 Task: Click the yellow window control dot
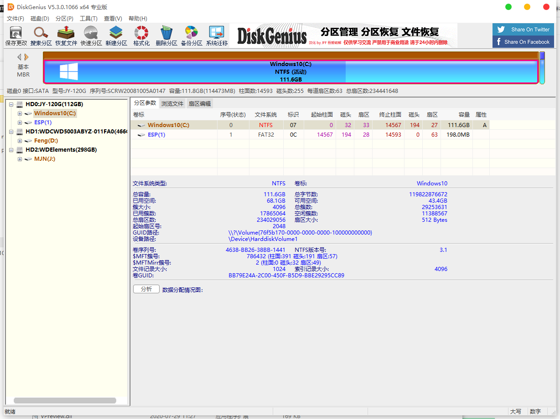pyautogui.click(x=527, y=7)
